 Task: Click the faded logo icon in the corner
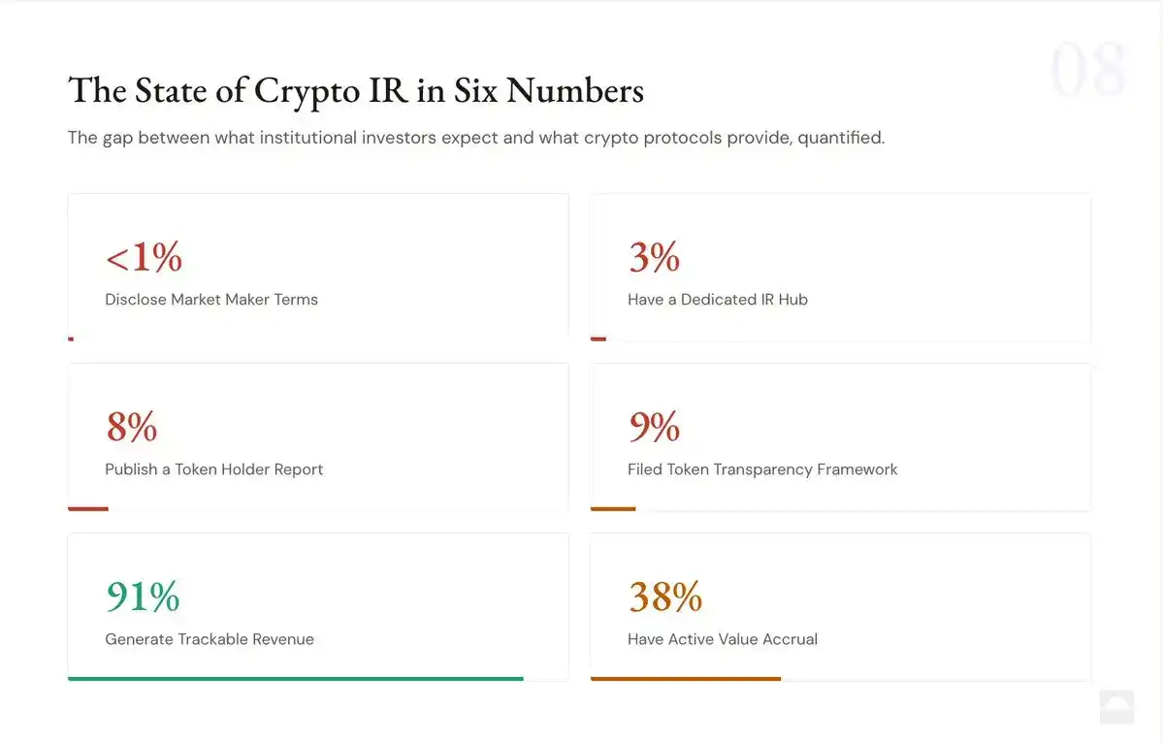click(x=1116, y=706)
